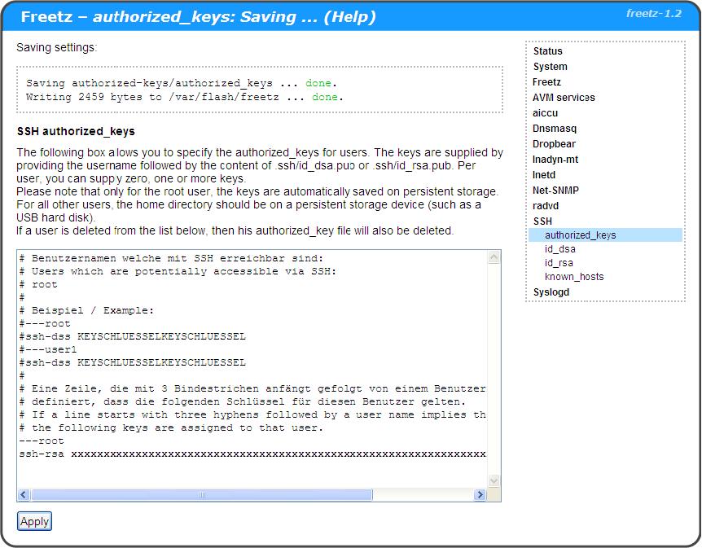Screen dimensions: 702x548
Task: Click scroll left arrow of keys textarea
Action: tap(24, 495)
